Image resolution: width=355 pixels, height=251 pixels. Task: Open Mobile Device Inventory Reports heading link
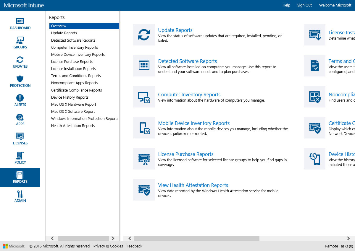[194, 123]
